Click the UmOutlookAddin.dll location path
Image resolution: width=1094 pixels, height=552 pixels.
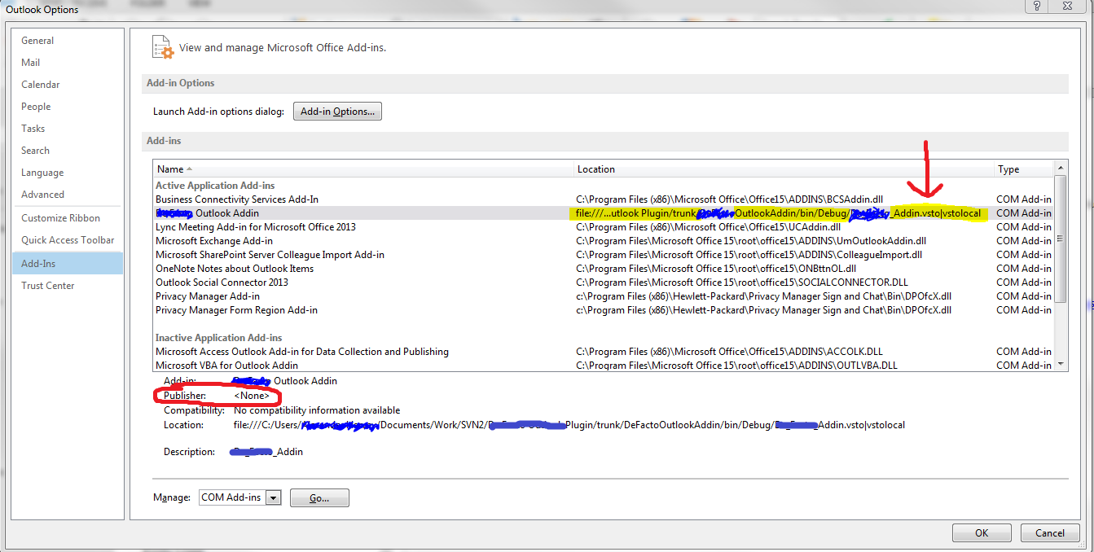click(x=751, y=241)
